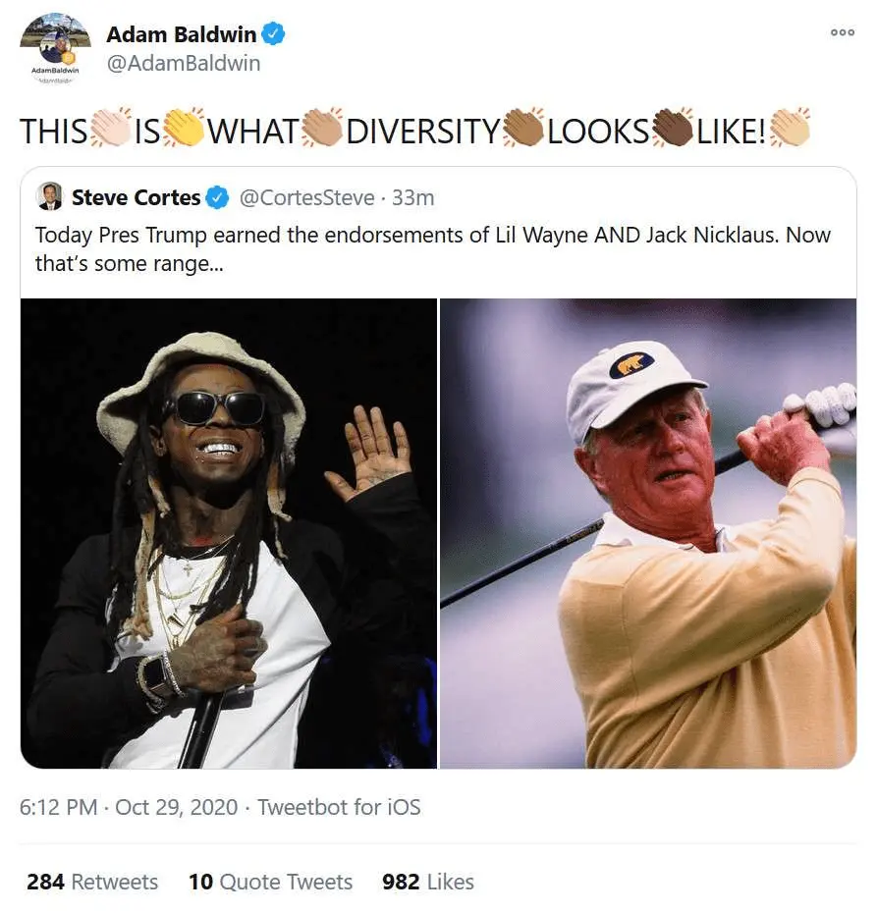Image resolution: width=877 pixels, height=913 pixels.
Task: View the 284 Retweets list
Action: (92, 882)
